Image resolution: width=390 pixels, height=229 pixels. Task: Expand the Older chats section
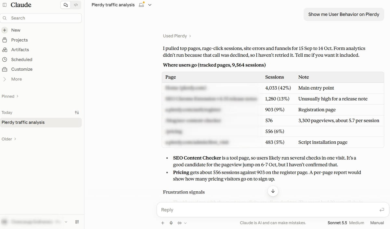click(x=9, y=139)
